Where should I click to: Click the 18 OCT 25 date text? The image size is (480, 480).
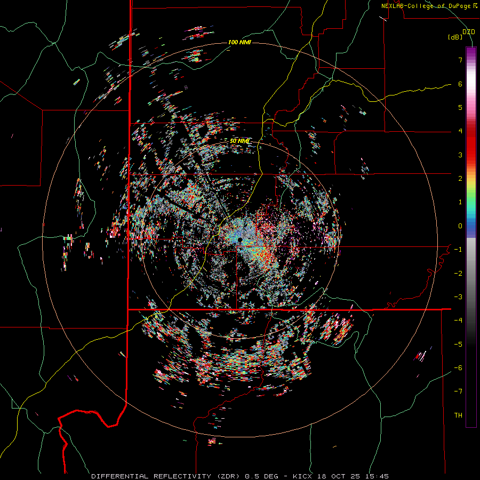[x=340, y=476]
